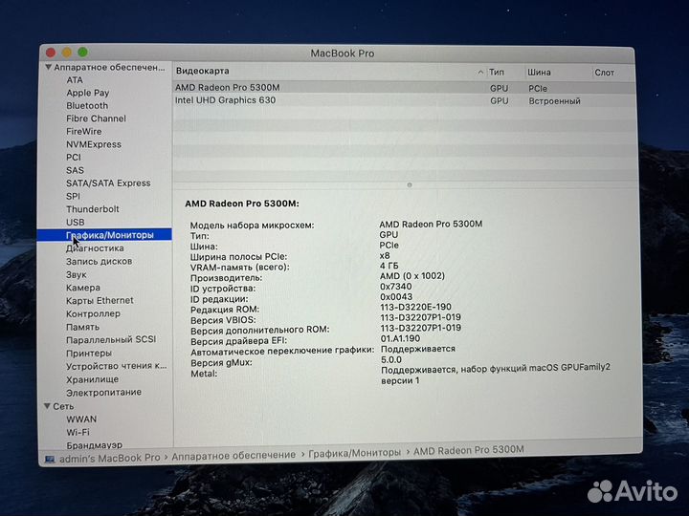689x516 pixels.
Task: Click the Встроенный bus cell
Action: tap(554, 101)
